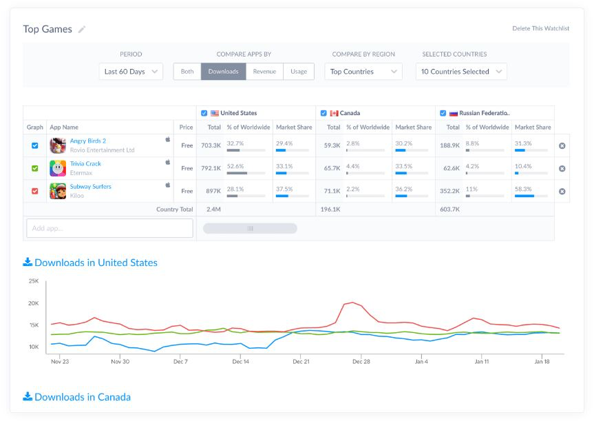The image size is (594, 428).
Task: Open the 10 Countries Selected dropdown
Action: pos(461,72)
